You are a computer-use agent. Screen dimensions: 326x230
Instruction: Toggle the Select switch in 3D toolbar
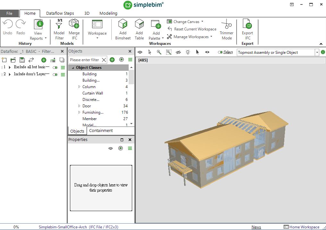coord(220,52)
